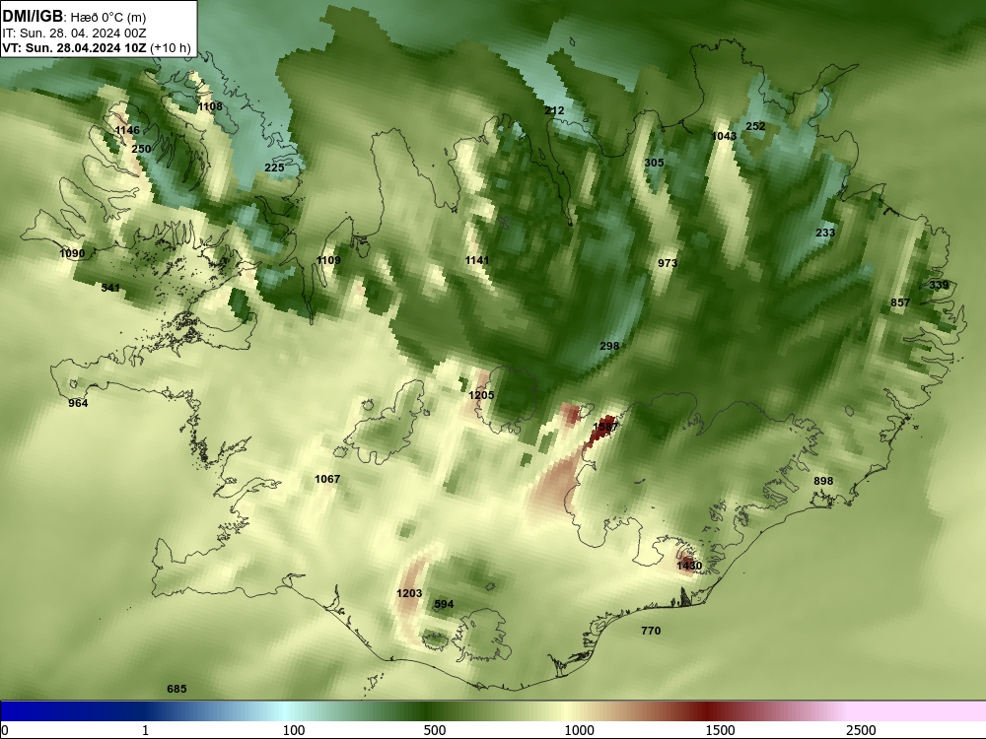This screenshot has height=739, width=986.
Task: Click the map value 1205
Action: pyautogui.click(x=481, y=395)
